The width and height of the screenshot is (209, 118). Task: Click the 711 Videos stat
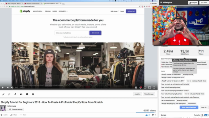201,52
